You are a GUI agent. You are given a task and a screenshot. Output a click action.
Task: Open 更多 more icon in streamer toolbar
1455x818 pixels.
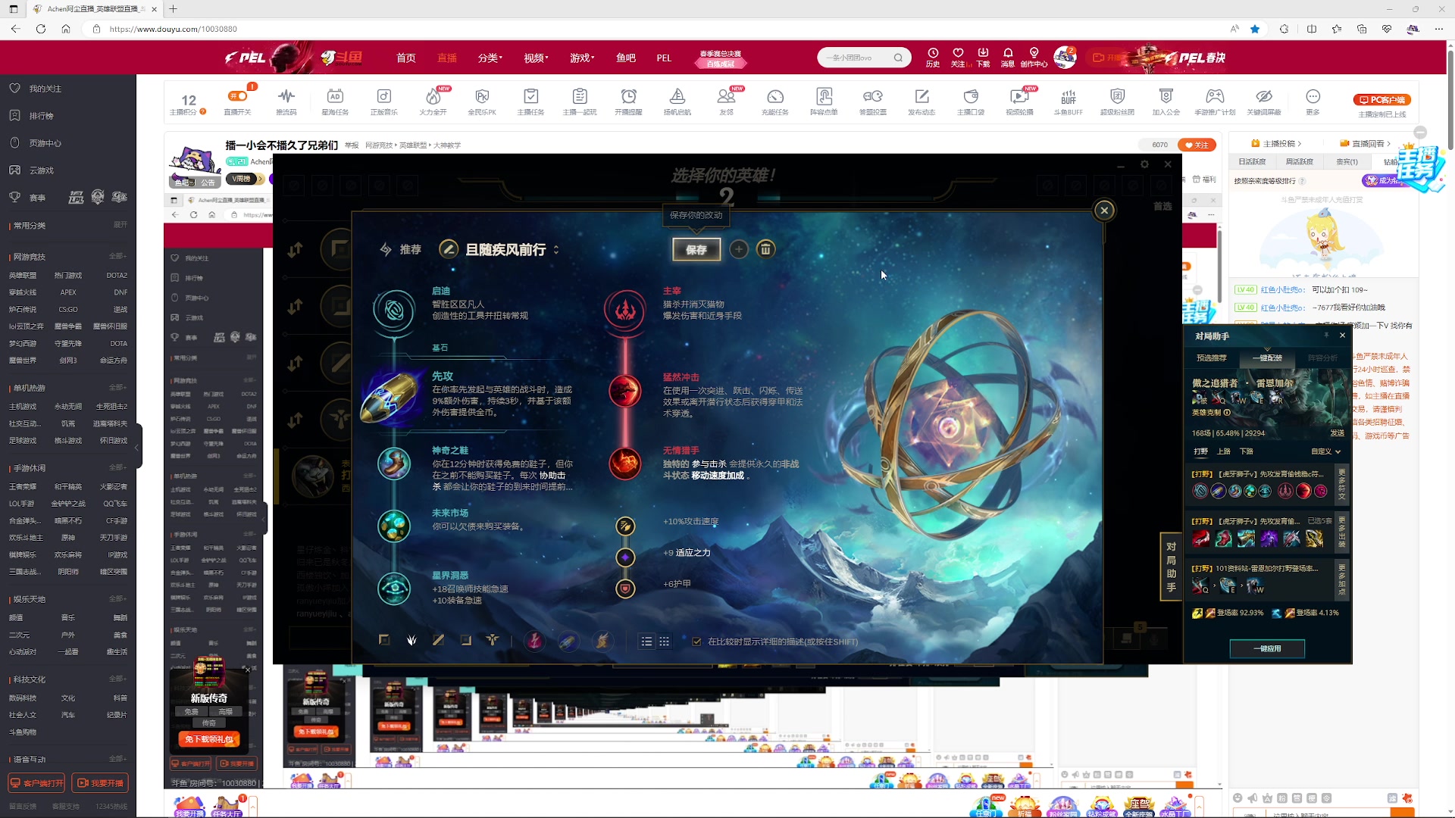[x=1313, y=101]
